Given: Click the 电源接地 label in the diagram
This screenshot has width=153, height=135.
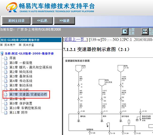Looking at the screenshot, I should click(90, 129).
